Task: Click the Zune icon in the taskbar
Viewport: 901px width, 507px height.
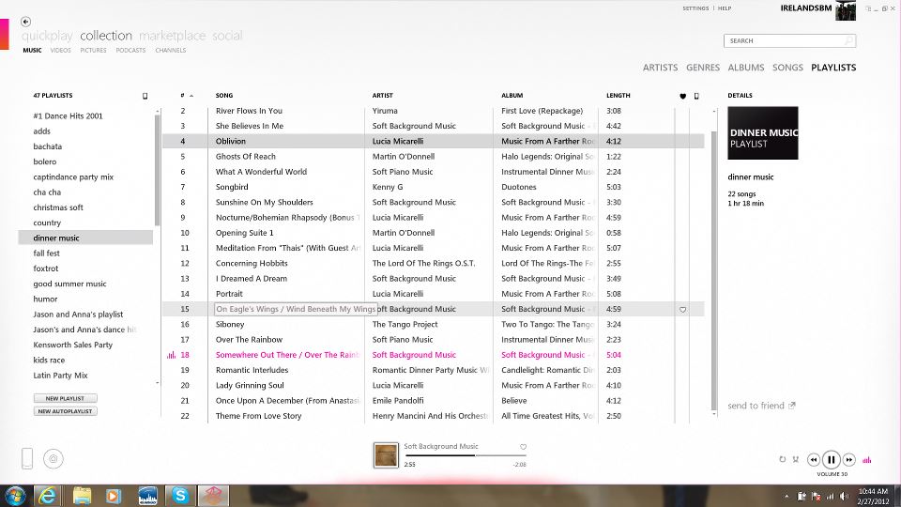Action: tap(213, 496)
